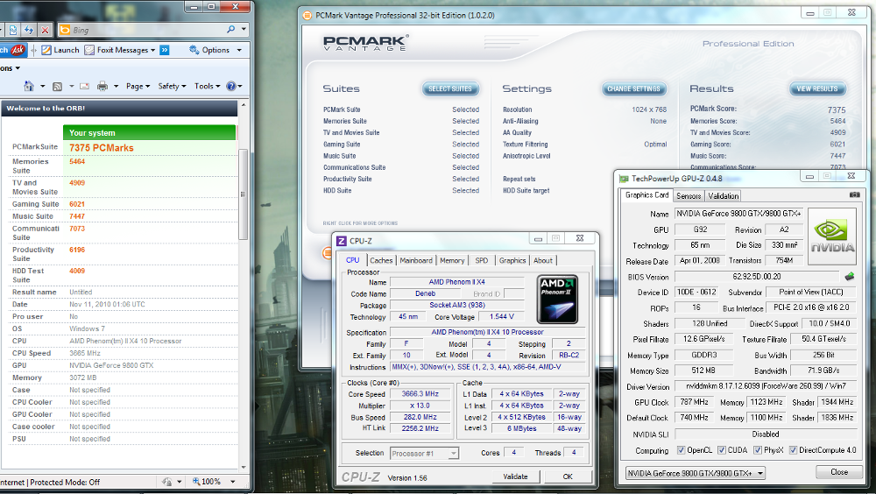Click the blue Help question mark icon
This screenshot has width=876, height=494.
coord(231,86)
